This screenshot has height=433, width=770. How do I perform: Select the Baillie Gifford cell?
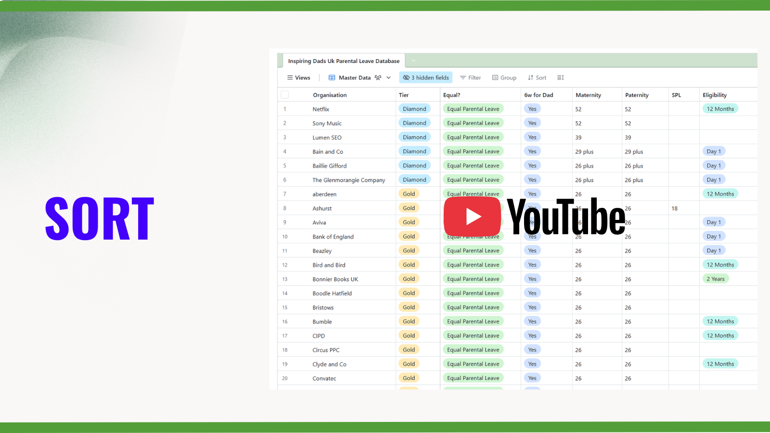point(329,166)
